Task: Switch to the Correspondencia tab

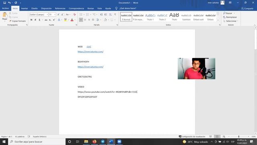Action: pos(76,8)
